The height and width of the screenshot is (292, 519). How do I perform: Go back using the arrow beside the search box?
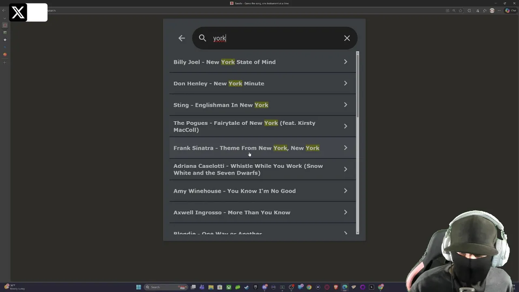(x=182, y=38)
